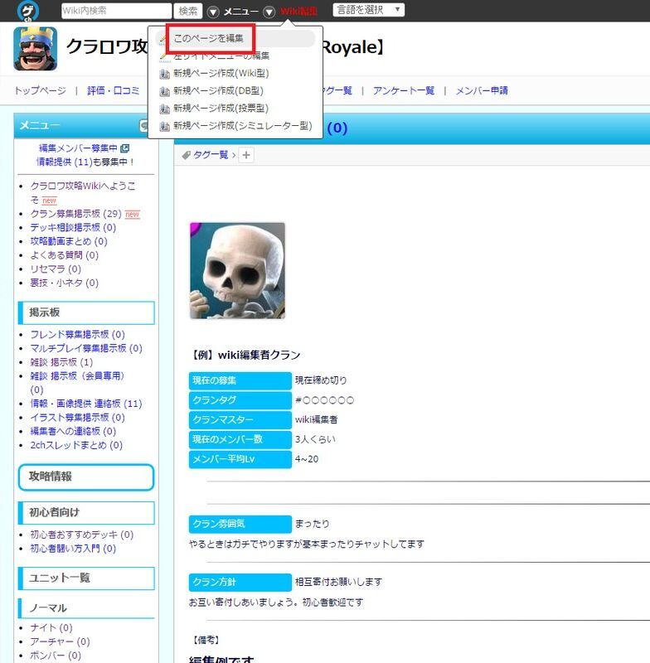Choose 新規ページ作成(投票型) menu entry
The height and width of the screenshot is (663, 650).
[221, 109]
